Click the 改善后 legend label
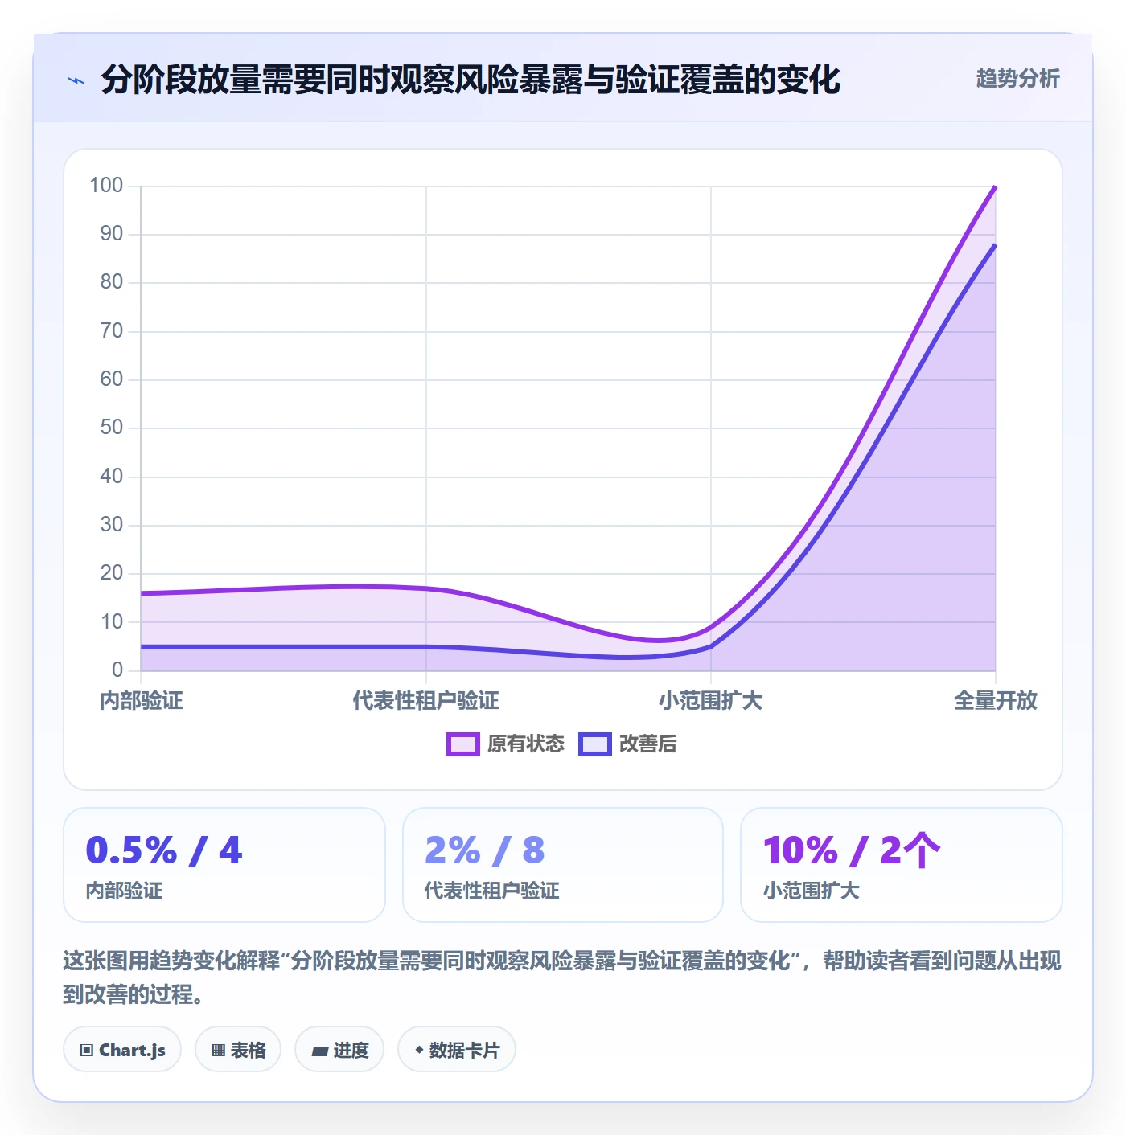1126x1135 pixels. click(x=648, y=744)
